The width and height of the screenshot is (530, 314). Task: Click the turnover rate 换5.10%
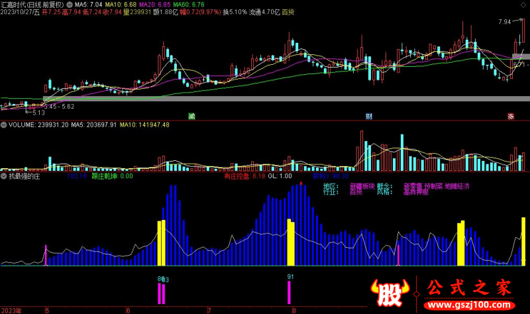click(235, 13)
